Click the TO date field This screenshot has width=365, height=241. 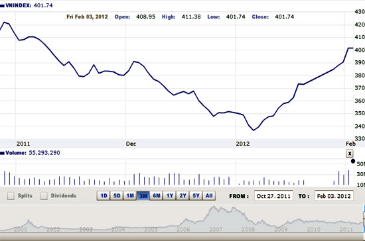(x=334, y=196)
